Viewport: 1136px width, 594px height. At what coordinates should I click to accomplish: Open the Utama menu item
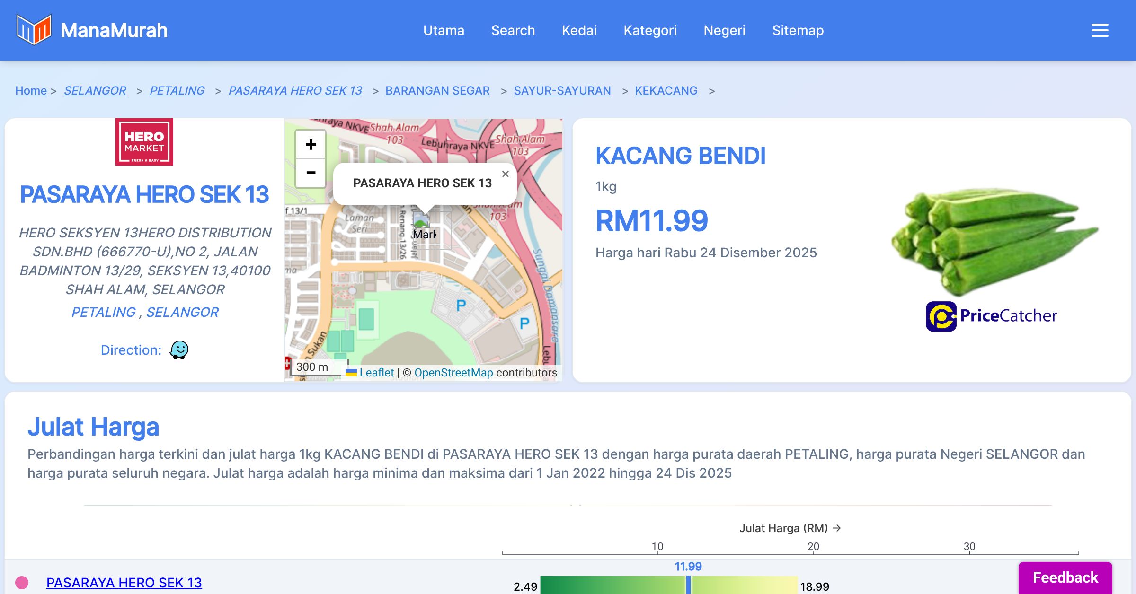444,30
